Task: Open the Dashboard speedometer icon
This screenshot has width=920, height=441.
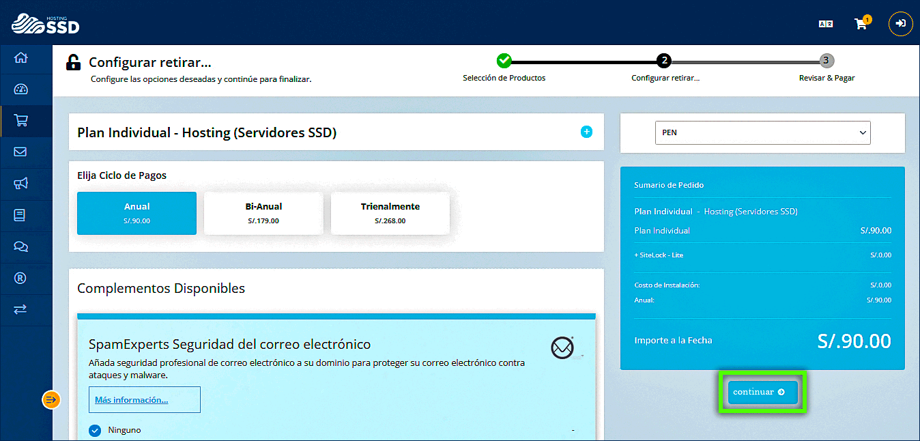Action: [x=20, y=89]
